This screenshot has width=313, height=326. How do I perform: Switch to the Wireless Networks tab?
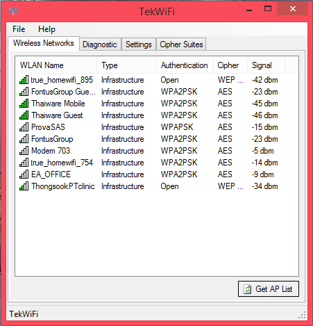coord(44,43)
